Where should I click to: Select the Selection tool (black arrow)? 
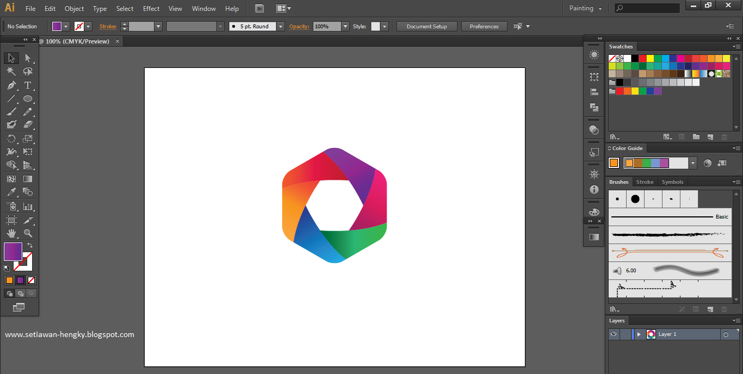coord(11,58)
